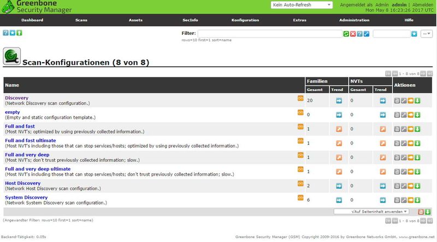Click the clone icon for Discovery config
The height and width of the screenshot is (242, 437).
[x=411, y=100]
